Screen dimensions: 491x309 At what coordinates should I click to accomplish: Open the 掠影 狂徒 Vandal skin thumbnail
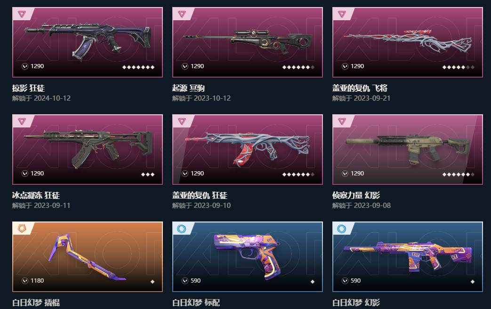coord(88,42)
